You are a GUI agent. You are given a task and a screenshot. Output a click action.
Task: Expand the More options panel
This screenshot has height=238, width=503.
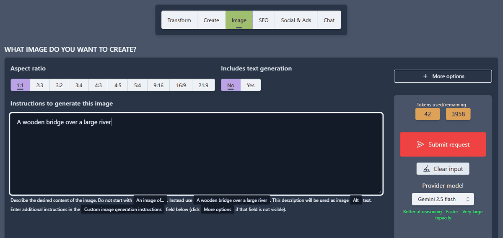tap(443, 76)
